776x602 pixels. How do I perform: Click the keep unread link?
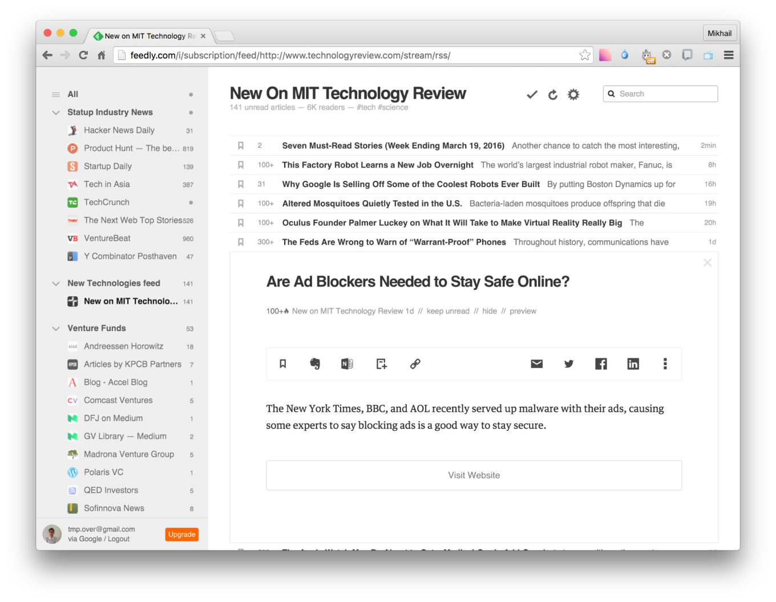click(448, 311)
